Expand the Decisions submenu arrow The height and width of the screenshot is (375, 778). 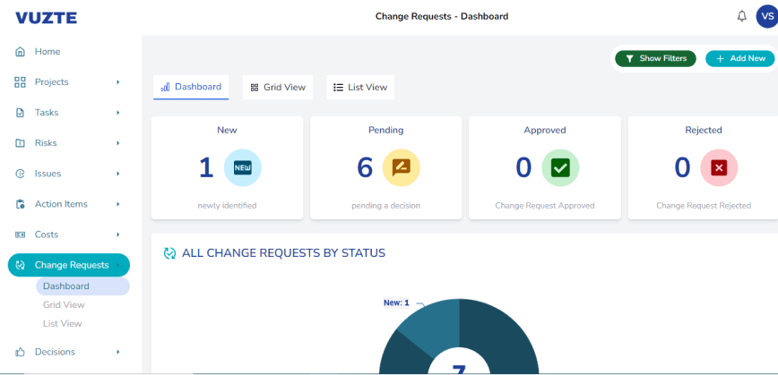[117, 352]
